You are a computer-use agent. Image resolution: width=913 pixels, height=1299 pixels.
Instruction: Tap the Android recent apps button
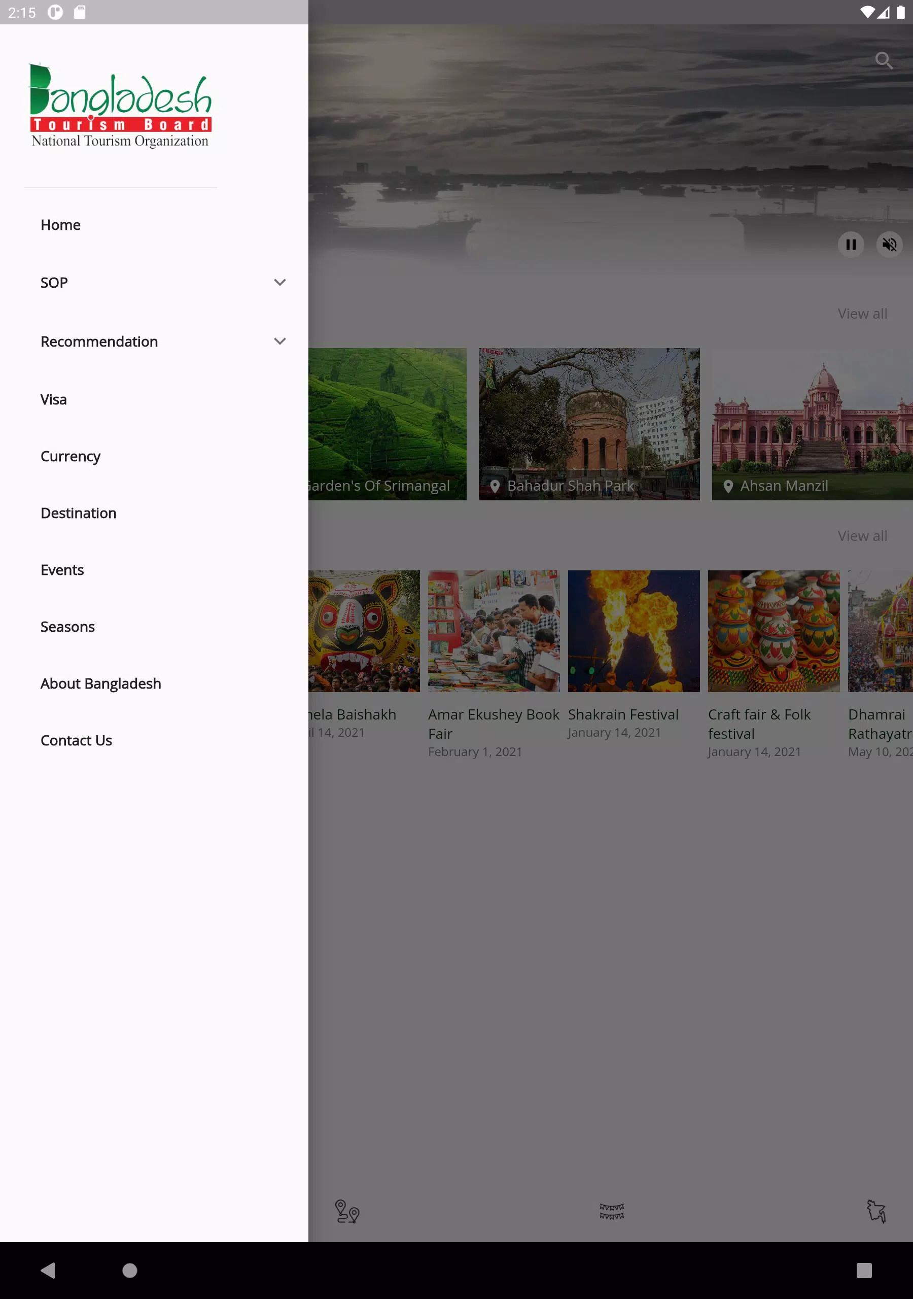(x=864, y=1270)
